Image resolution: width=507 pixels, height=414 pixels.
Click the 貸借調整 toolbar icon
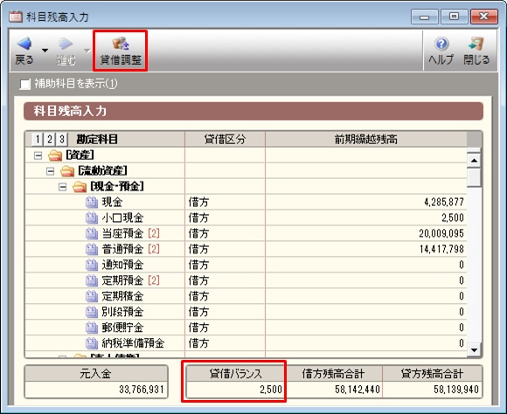coord(121,44)
